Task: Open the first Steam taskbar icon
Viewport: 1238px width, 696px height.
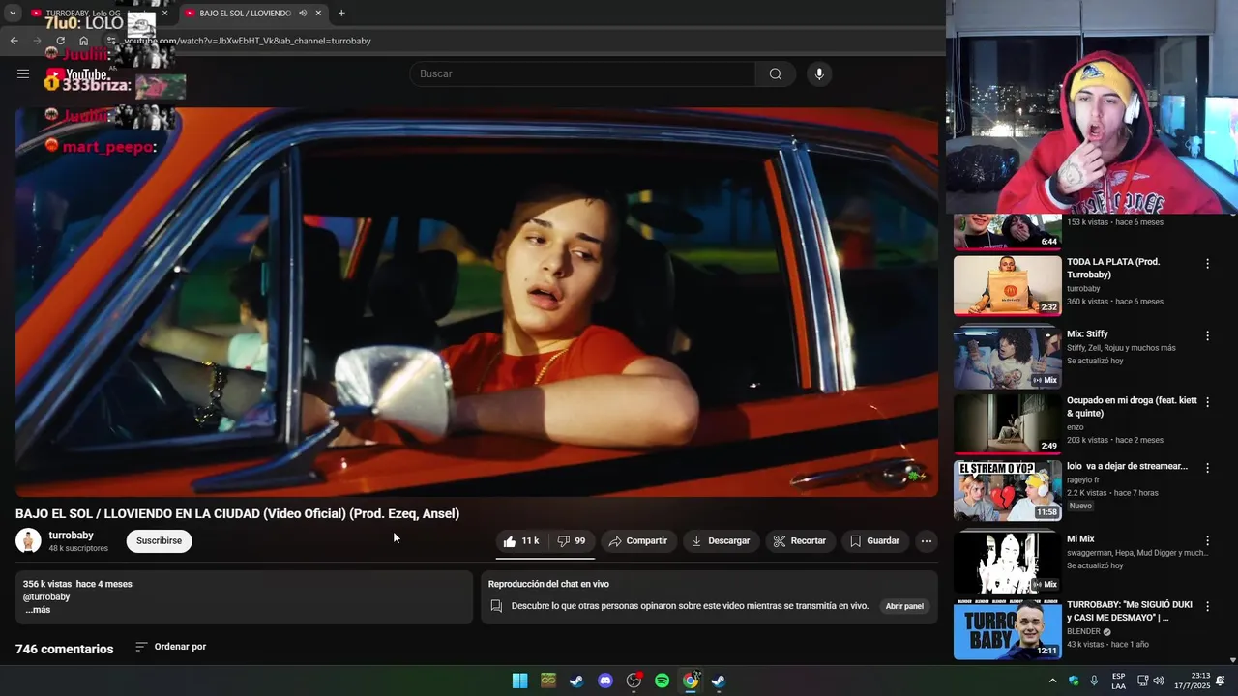Action: pos(576,681)
